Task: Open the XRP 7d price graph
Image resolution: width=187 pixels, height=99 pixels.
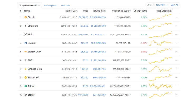Action: (160, 34)
